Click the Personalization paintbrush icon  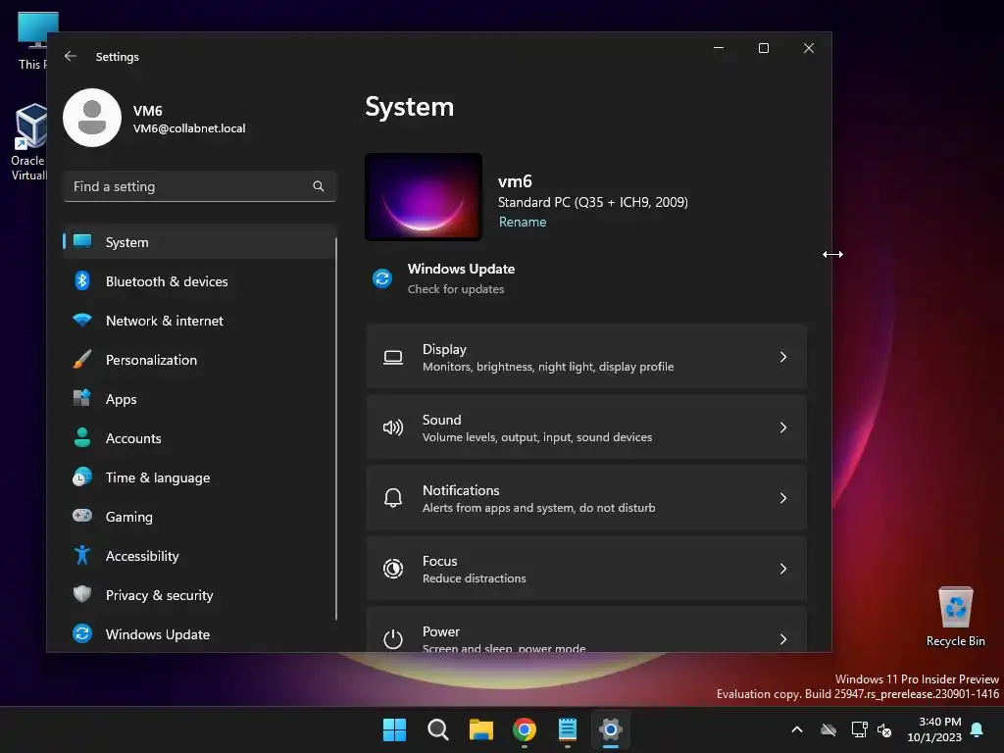[x=82, y=359]
